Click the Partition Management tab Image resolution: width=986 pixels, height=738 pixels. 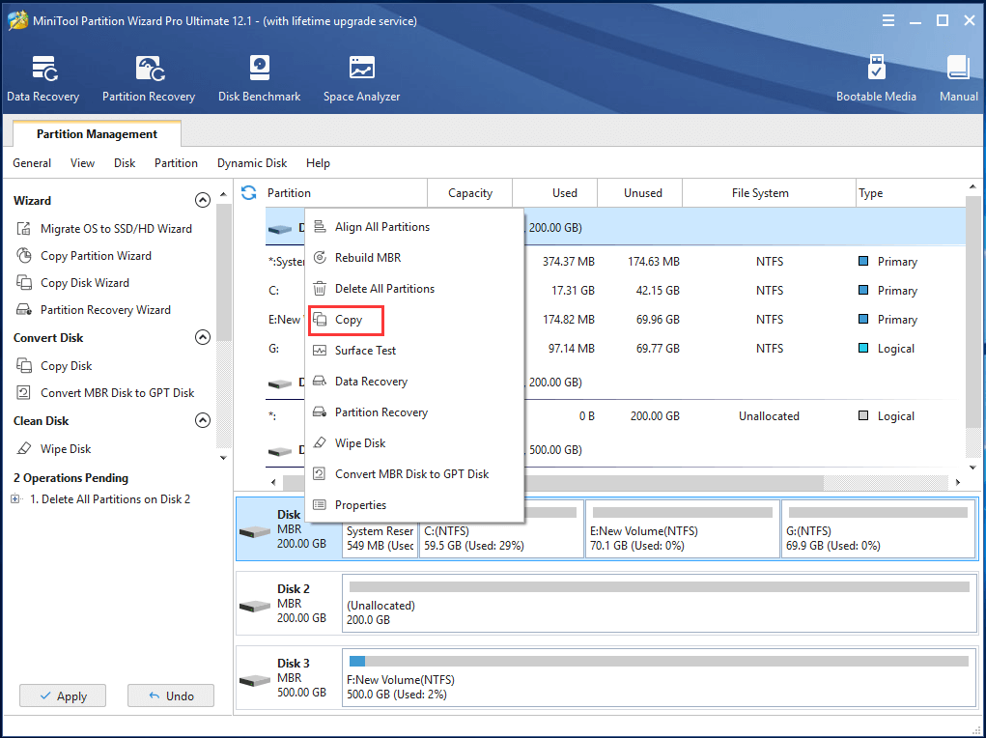[x=97, y=134]
